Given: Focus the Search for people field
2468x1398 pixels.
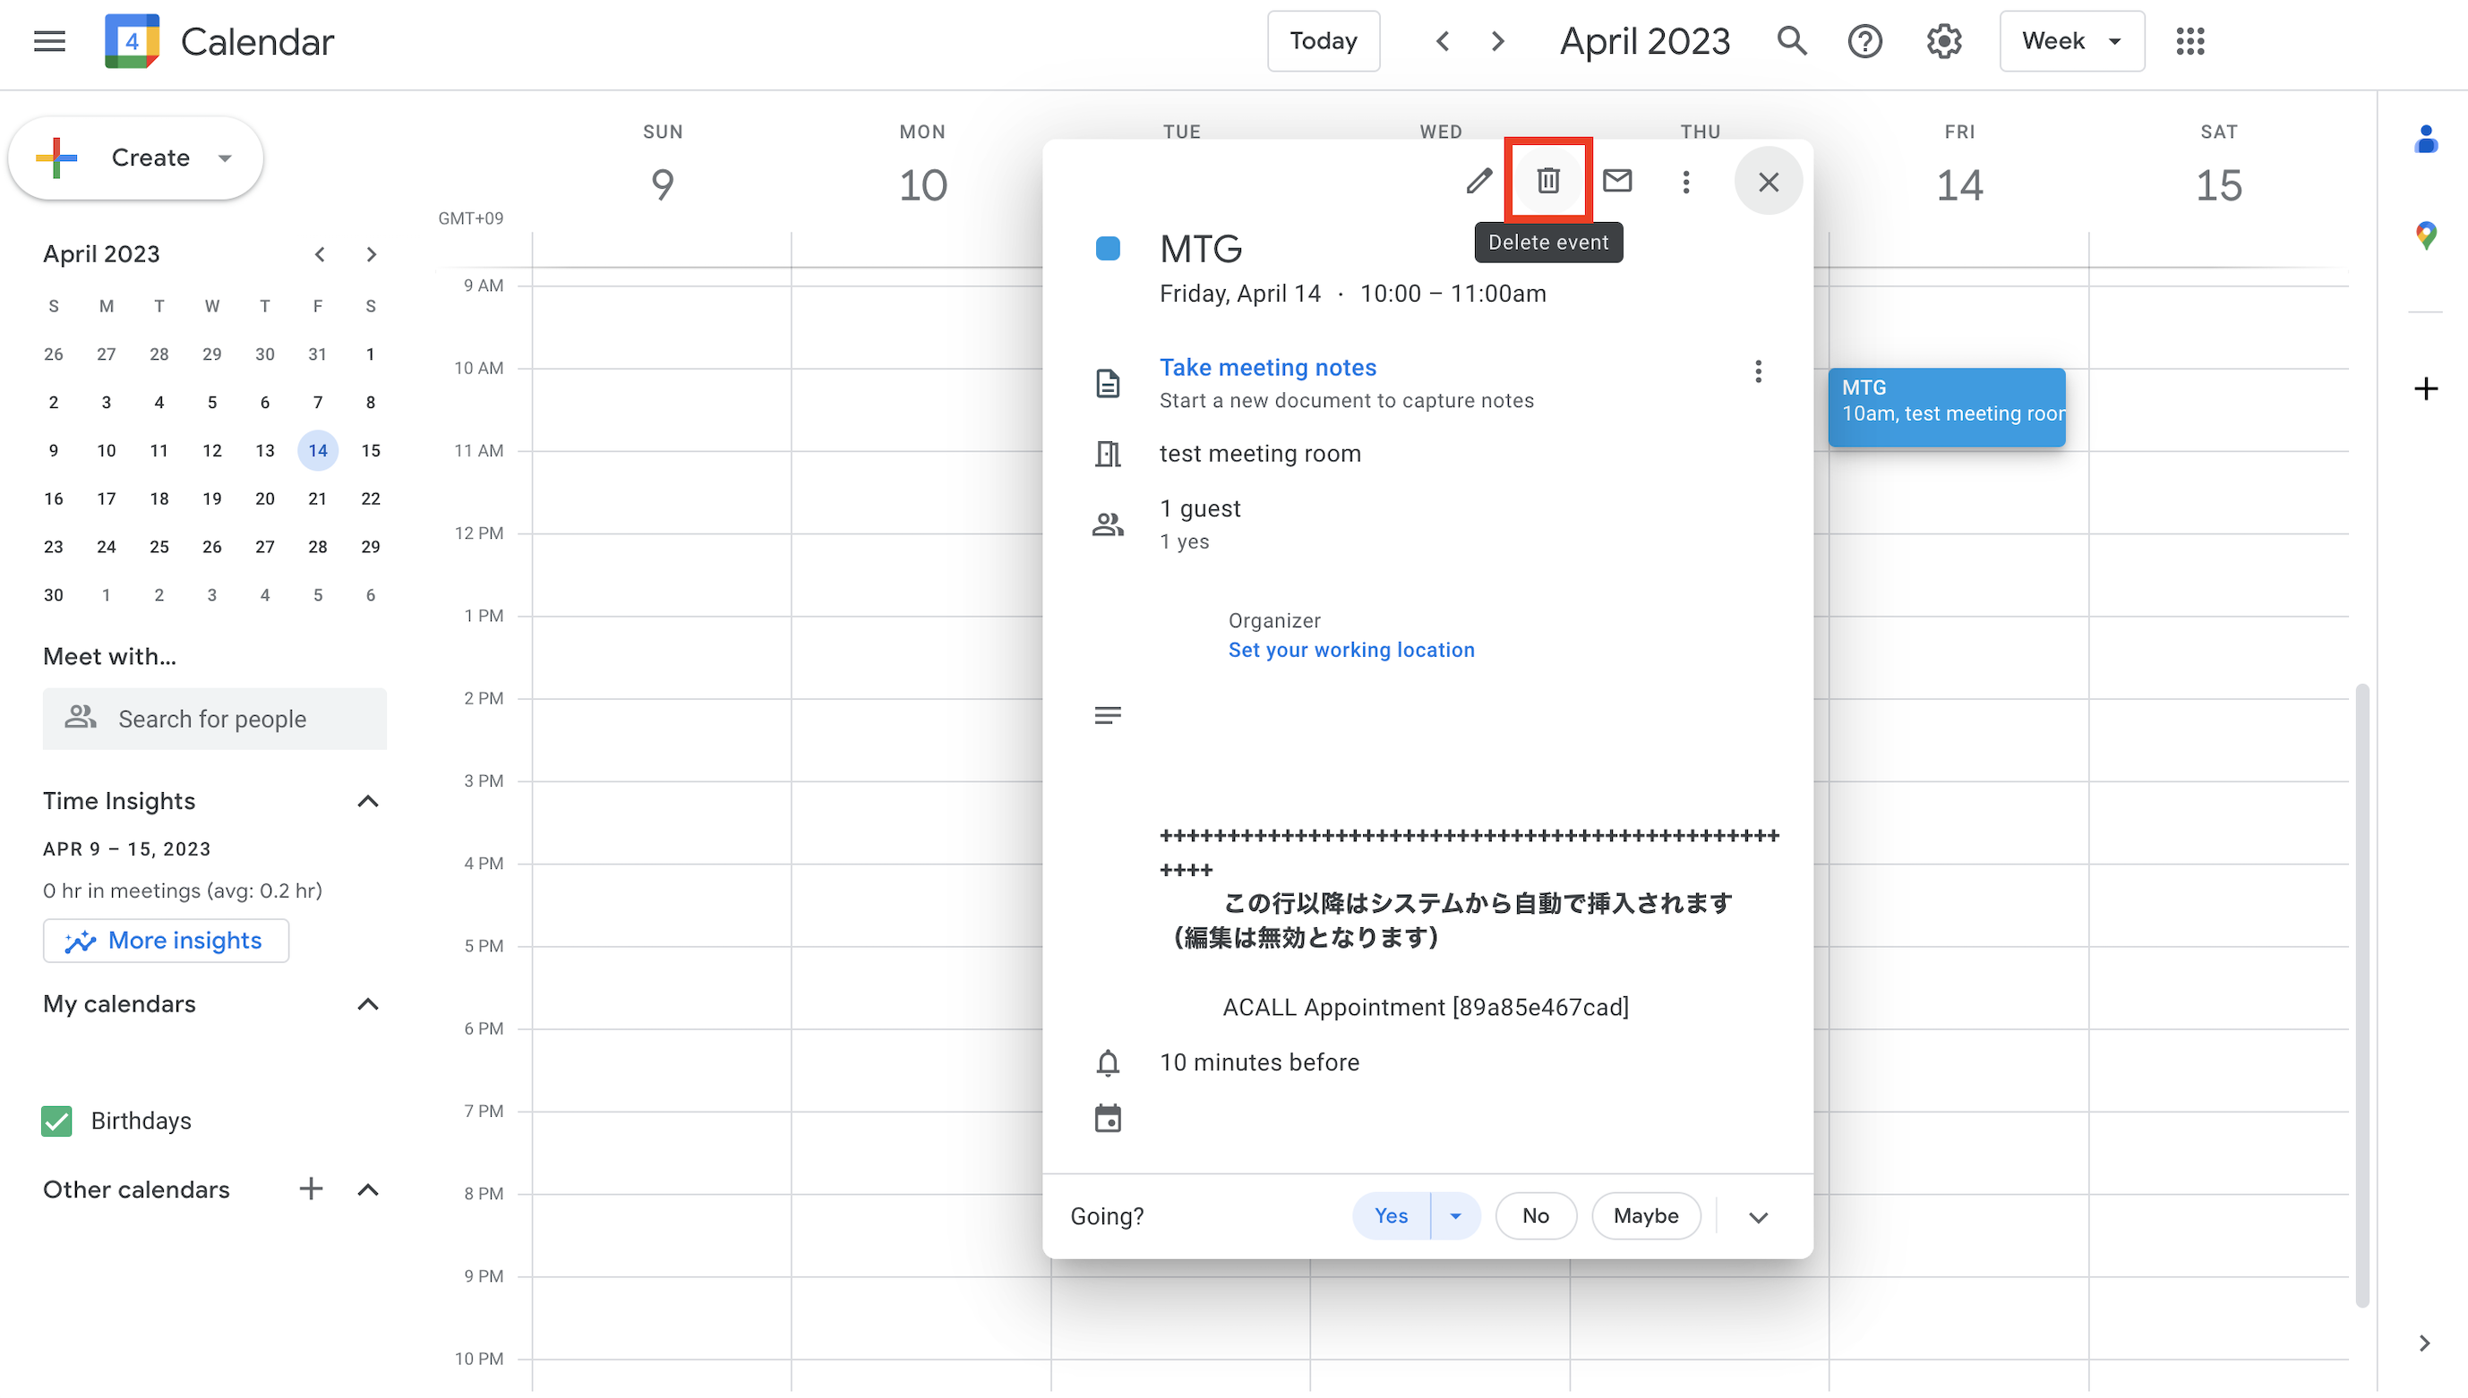Looking at the screenshot, I should coord(214,718).
